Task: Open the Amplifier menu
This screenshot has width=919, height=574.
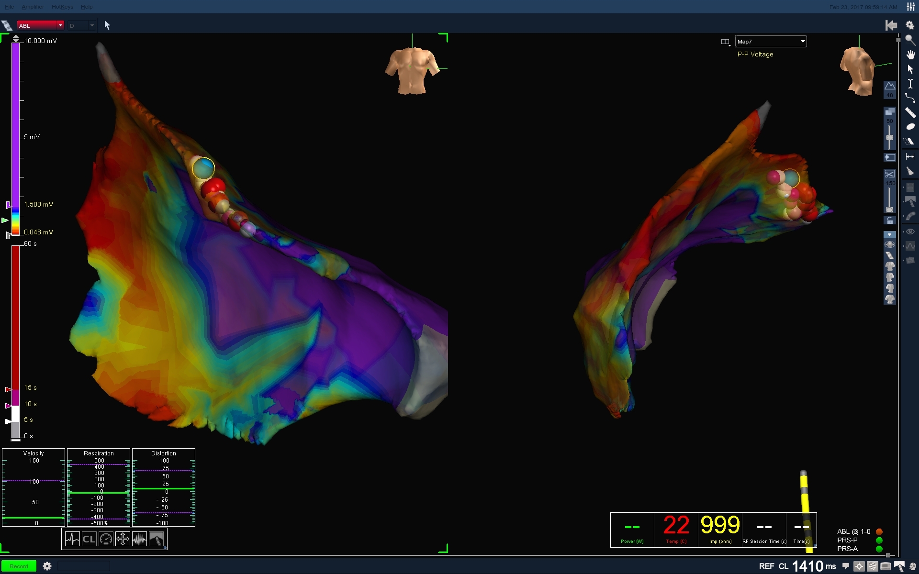Action: pos(33,7)
